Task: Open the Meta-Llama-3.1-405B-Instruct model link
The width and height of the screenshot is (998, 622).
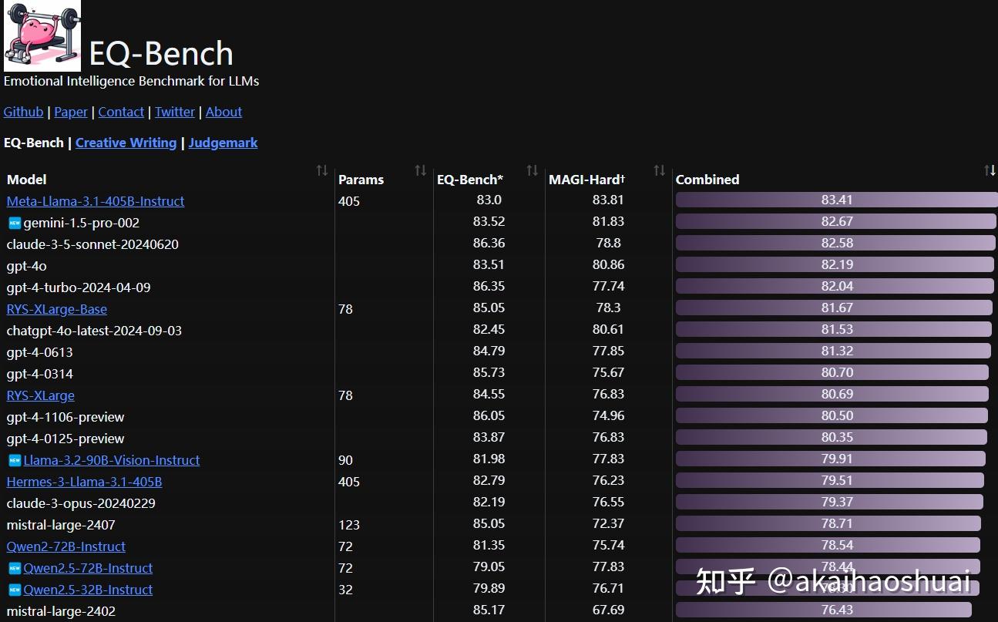Action: (96, 201)
